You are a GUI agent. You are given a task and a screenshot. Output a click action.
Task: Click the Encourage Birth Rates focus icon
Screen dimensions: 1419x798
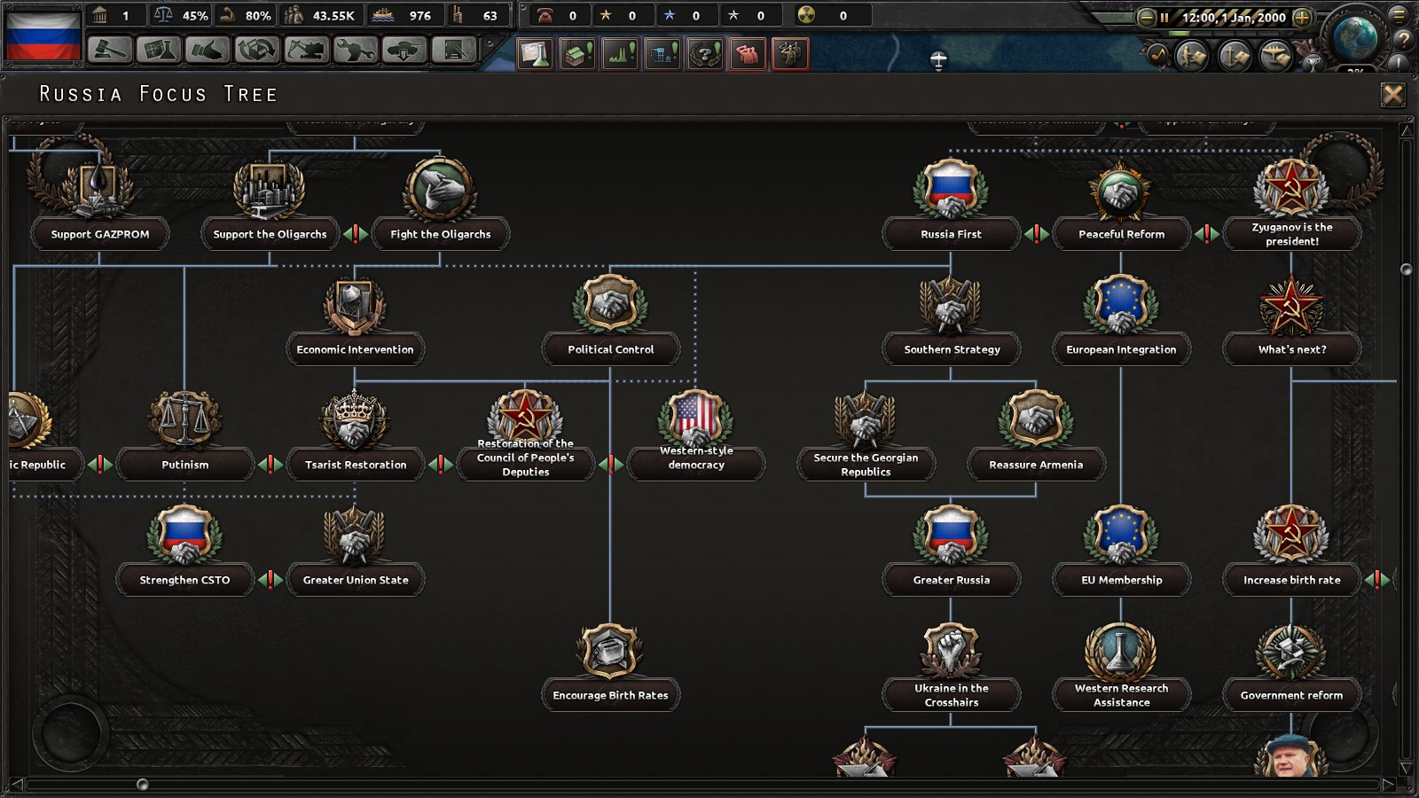[x=610, y=651]
